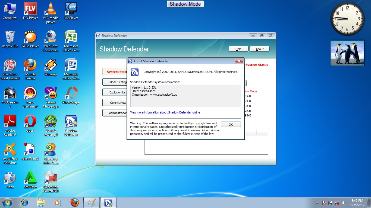
Task: Open FLV Player desktop shortcut
Action: (30, 11)
